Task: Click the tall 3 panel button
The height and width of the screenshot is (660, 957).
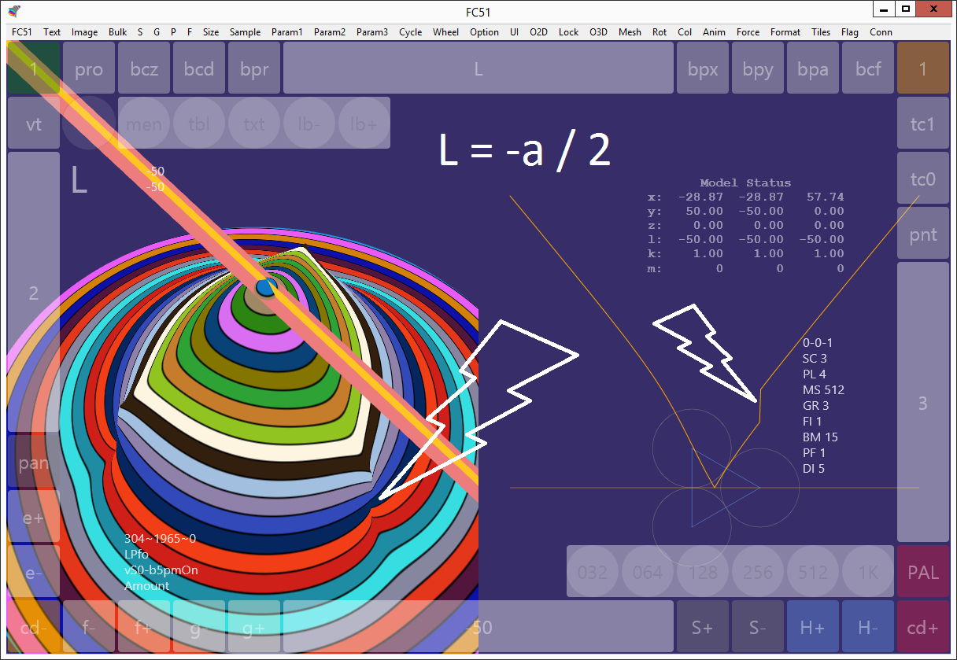Action: [x=923, y=403]
